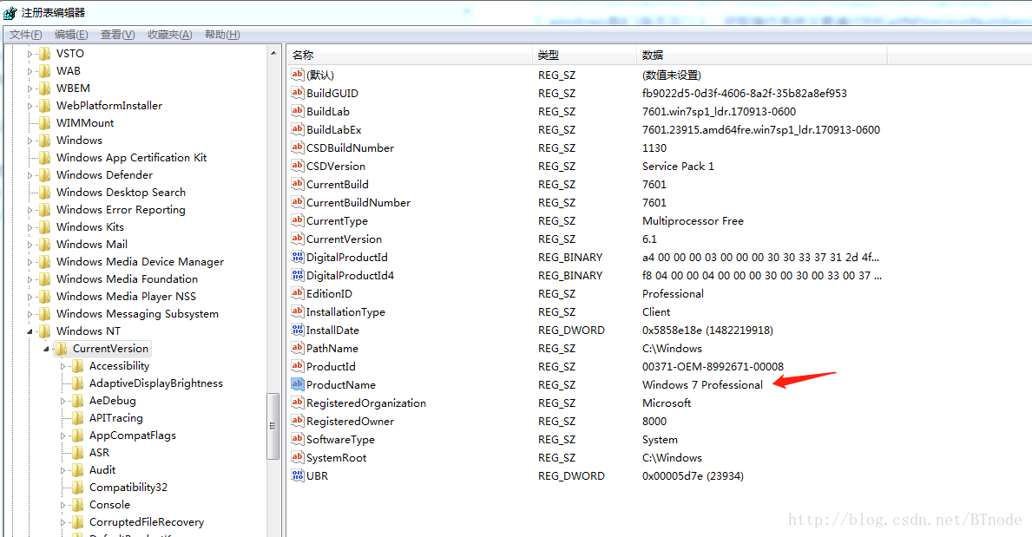
Task: Click the ProductName string value icon
Action: coord(298,384)
